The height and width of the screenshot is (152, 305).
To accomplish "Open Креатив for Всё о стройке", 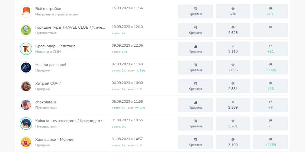I will pyautogui.click(x=195, y=11).
